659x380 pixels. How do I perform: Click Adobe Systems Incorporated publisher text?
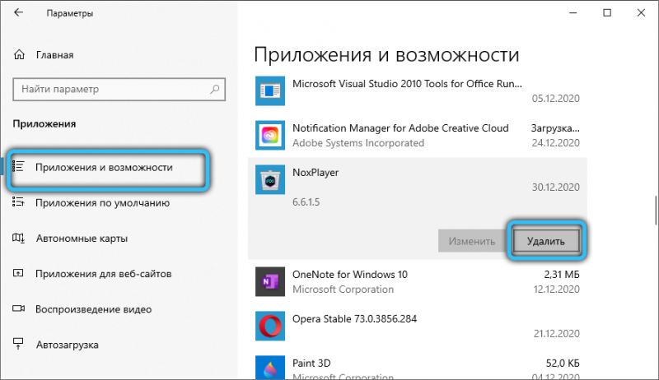(358, 143)
